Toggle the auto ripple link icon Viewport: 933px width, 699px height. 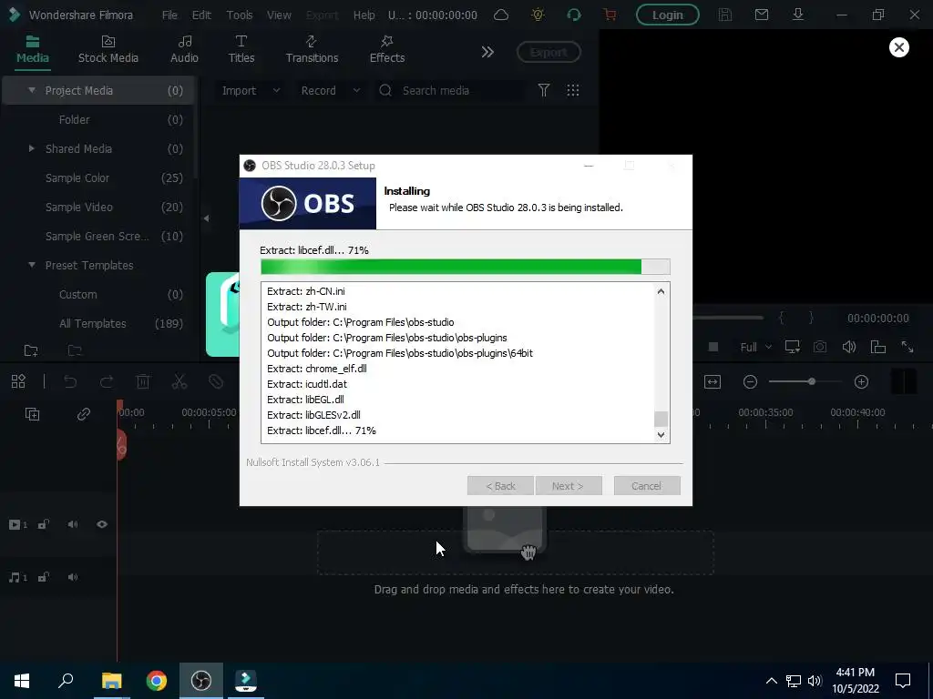point(83,414)
